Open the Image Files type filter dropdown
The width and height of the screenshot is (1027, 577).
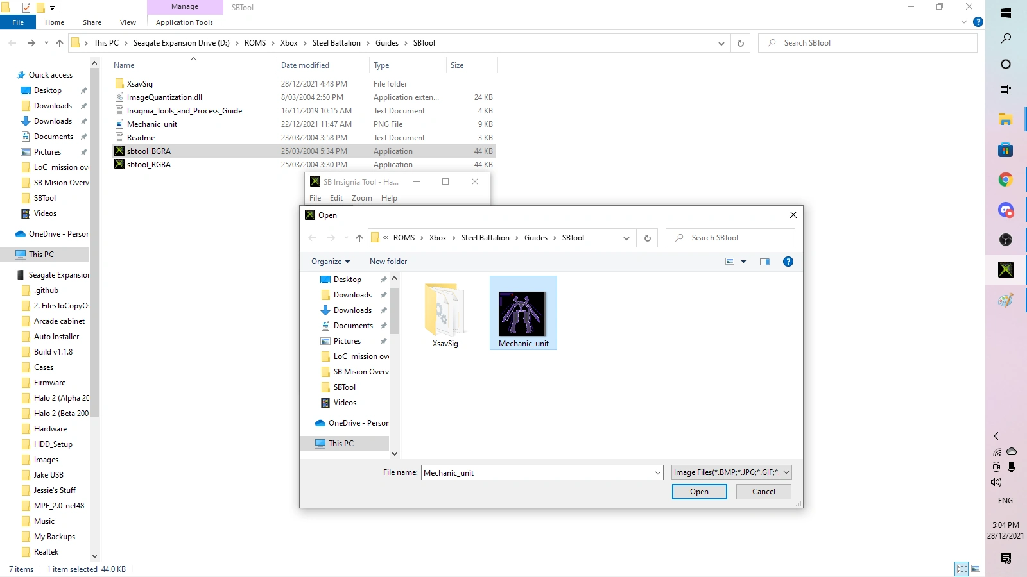[732, 472]
